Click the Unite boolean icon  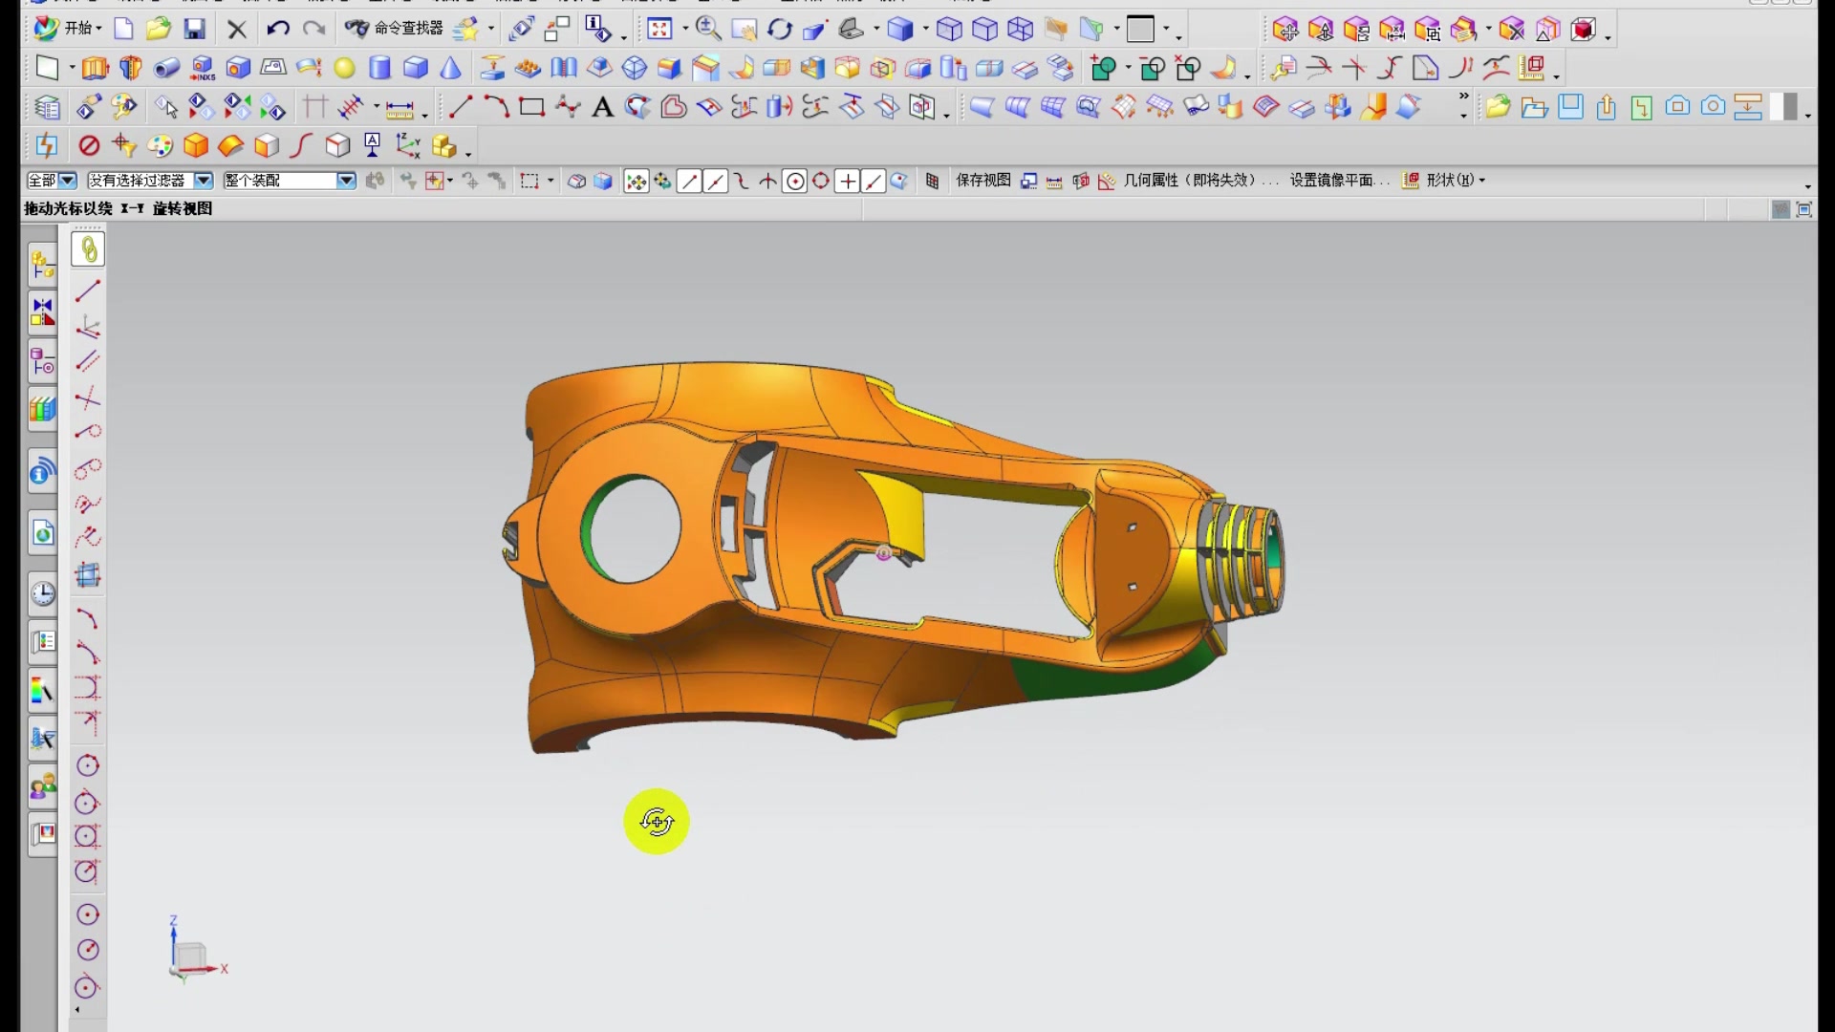pyautogui.click(x=1103, y=68)
